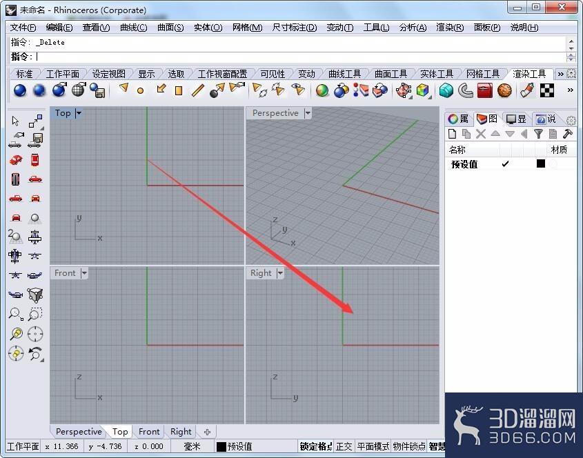Open the 曲线(C) menu
This screenshot has height=458, width=583.
click(x=133, y=28)
